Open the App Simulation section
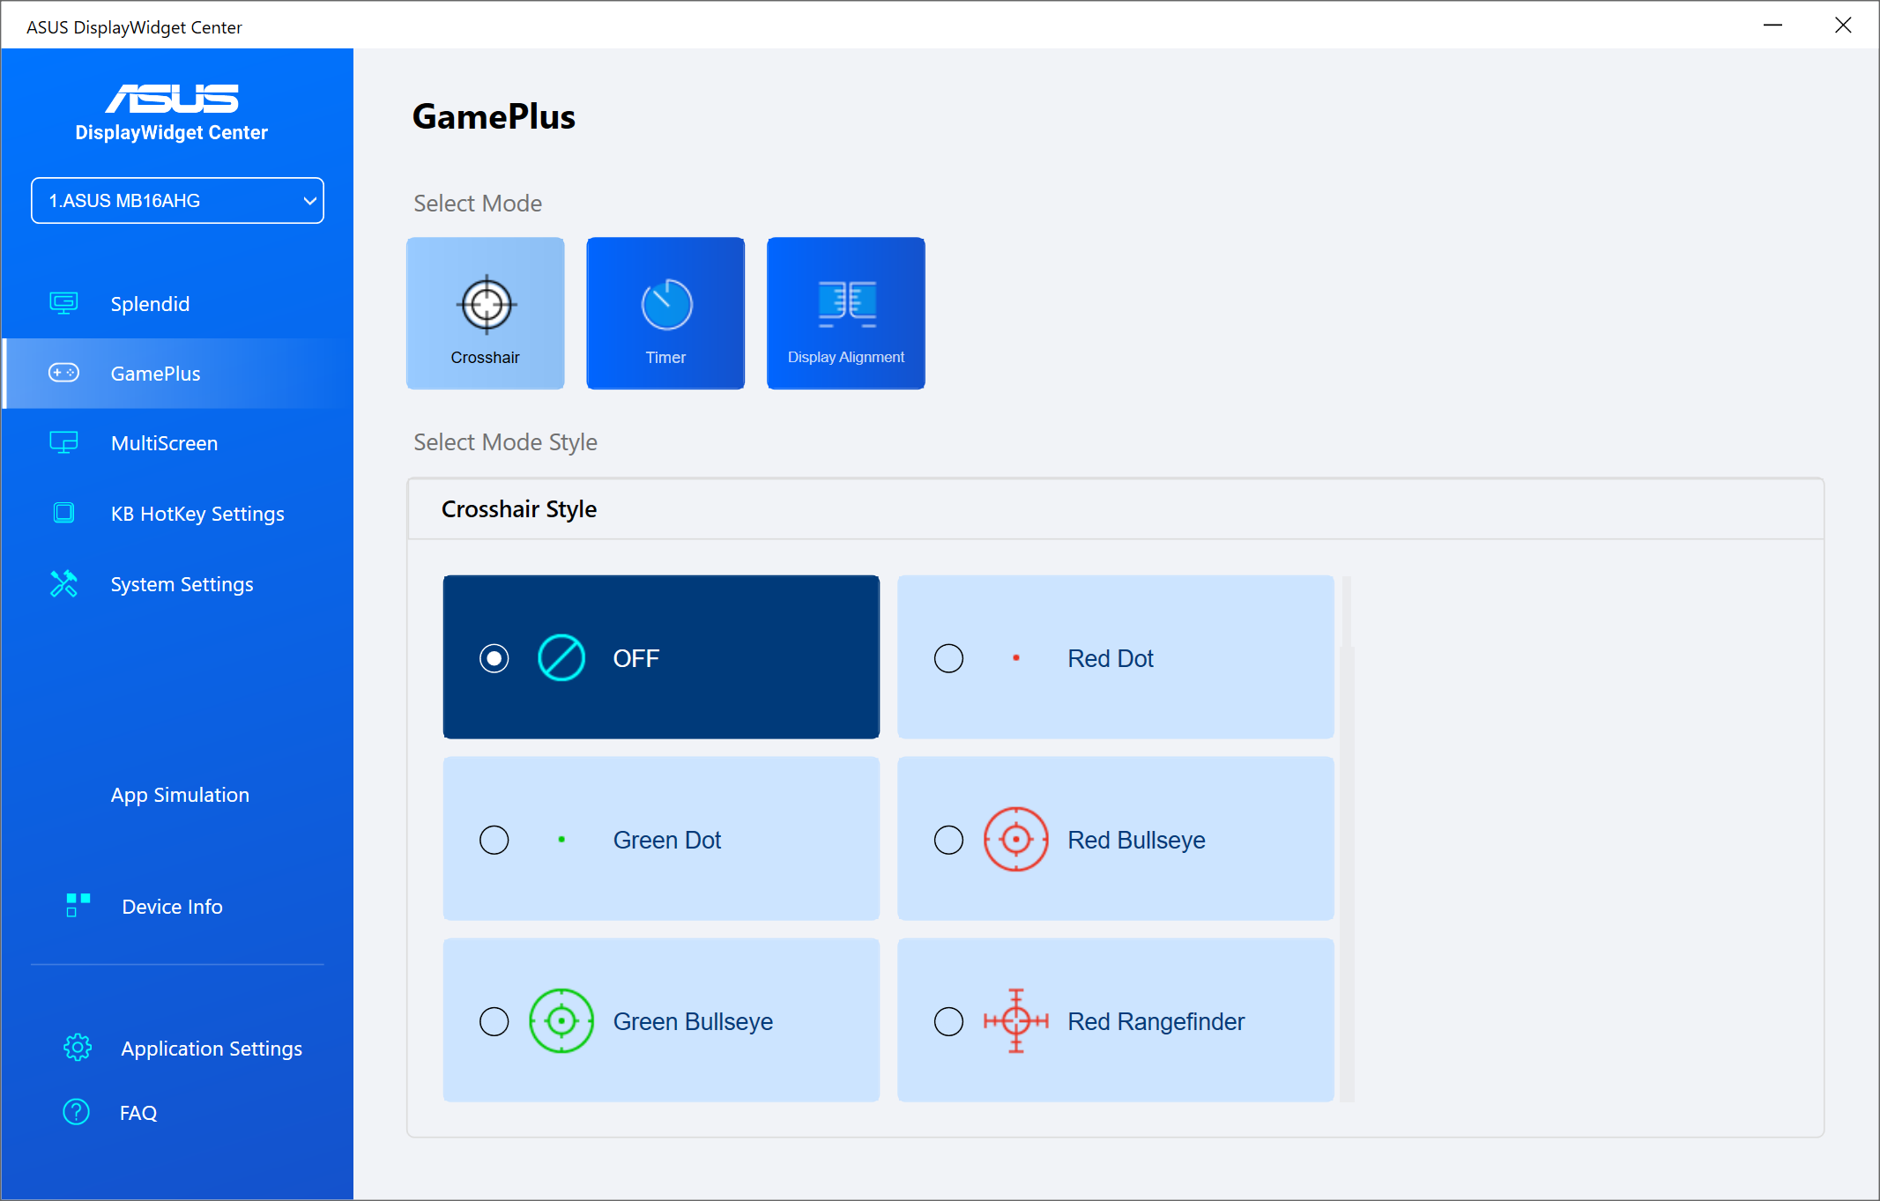Viewport: 1880px width, 1201px height. coord(180,795)
